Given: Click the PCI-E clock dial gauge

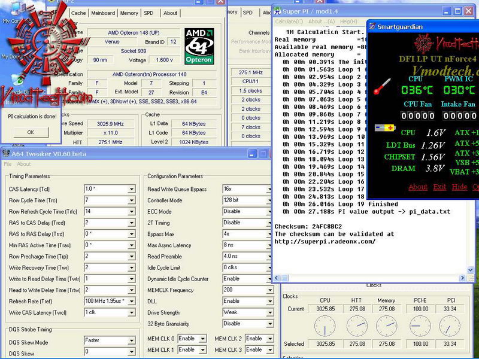Looking at the screenshot, I should (420, 326).
